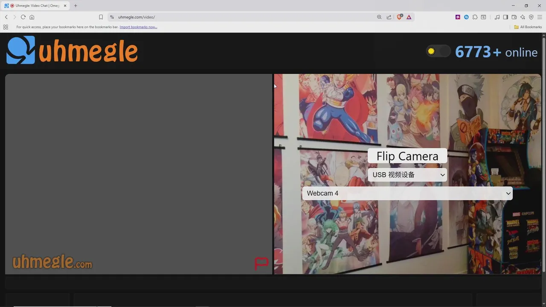Bookmark this page with the bookmark icon
The height and width of the screenshot is (307, 546).
click(101, 17)
